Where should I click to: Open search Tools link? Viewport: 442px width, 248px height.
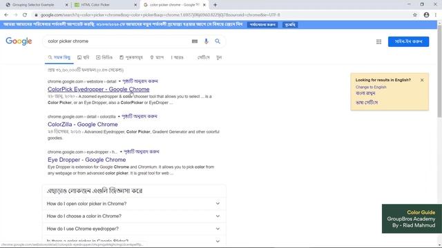(x=219, y=57)
